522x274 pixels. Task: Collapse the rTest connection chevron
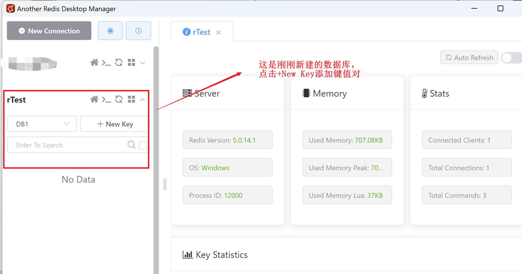pyautogui.click(x=142, y=100)
